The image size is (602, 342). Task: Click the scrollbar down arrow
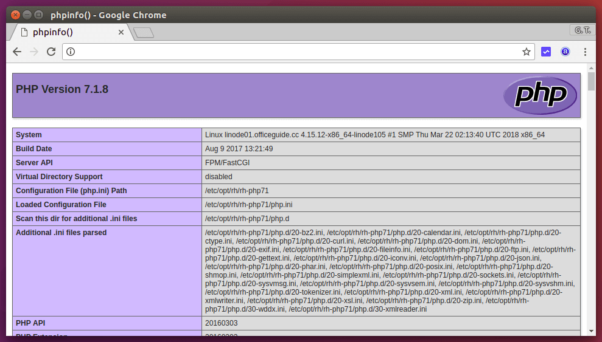[x=591, y=330]
